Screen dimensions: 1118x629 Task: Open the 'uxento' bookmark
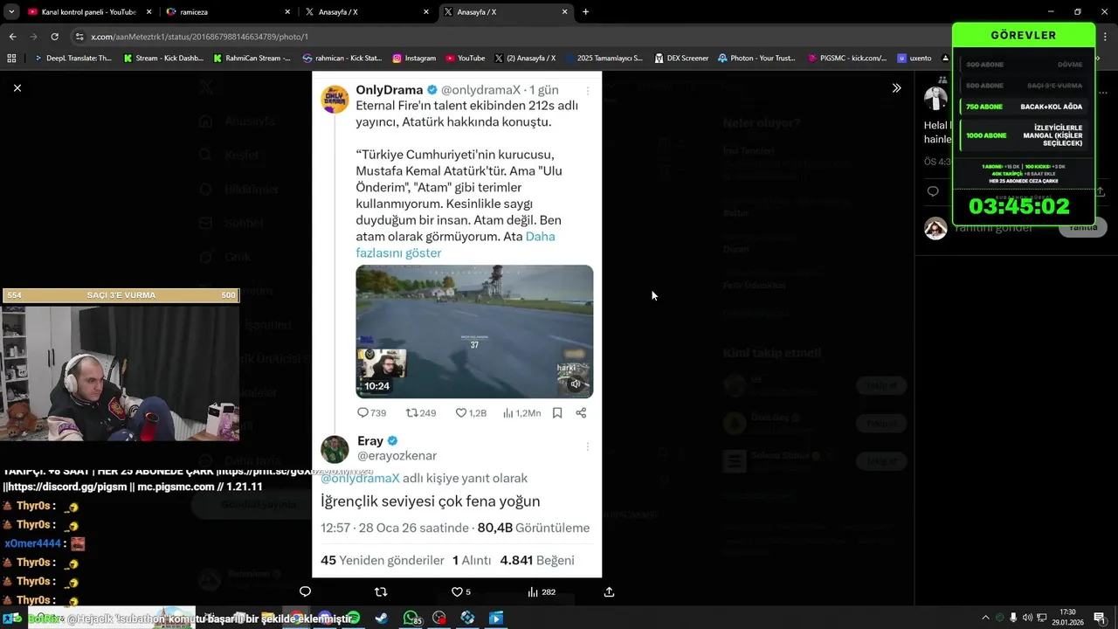914,59
